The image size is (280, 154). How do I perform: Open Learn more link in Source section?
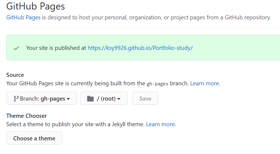205,83
